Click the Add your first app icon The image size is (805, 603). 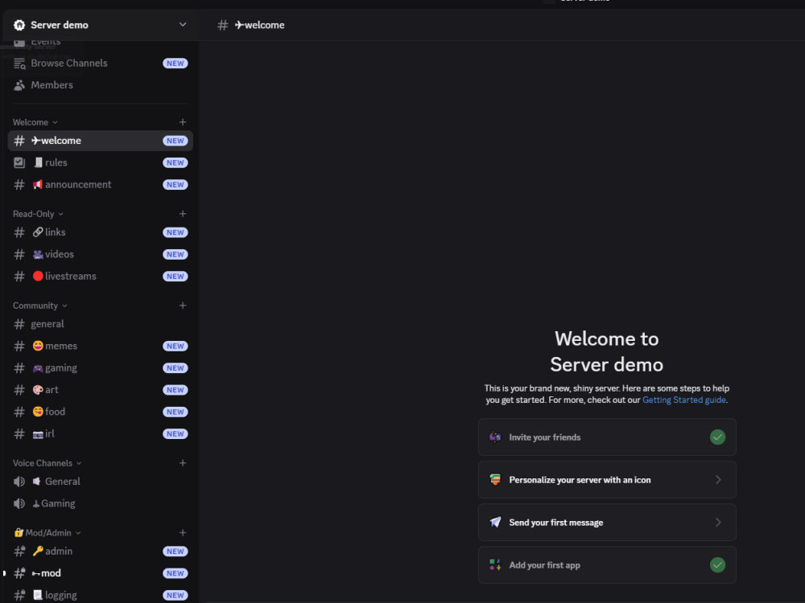[495, 565]
